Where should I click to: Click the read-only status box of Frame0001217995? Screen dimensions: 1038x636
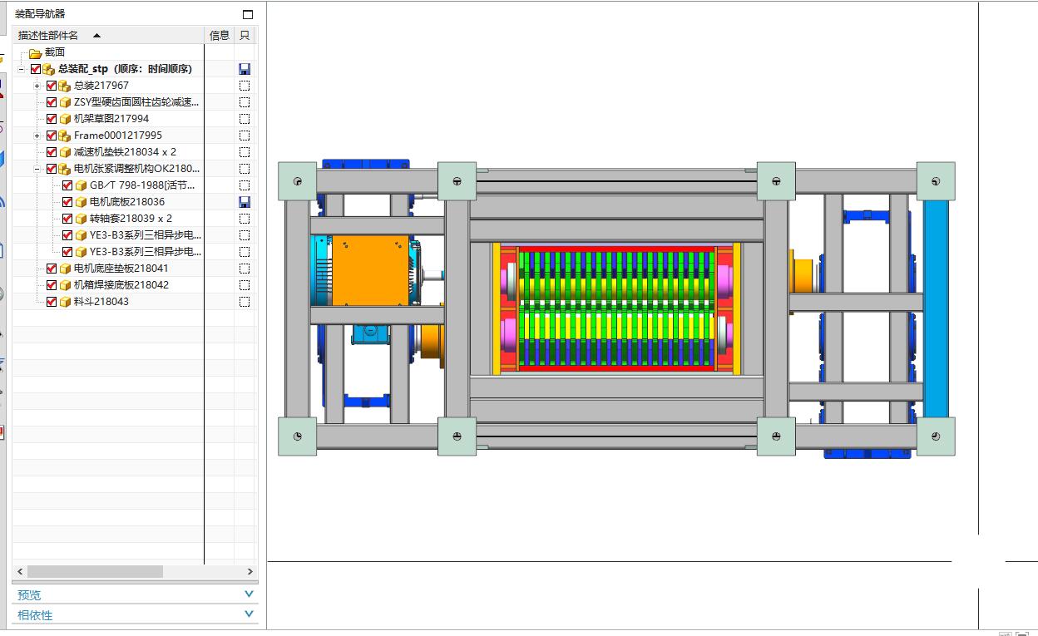244,136
